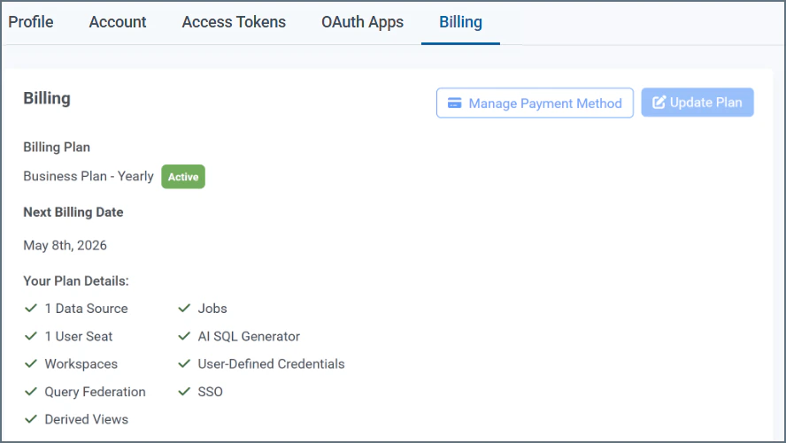The height and width of the screenshot is (443, 786).
Task: Click the 'Derived Views' text
Action: coord(86,419)
